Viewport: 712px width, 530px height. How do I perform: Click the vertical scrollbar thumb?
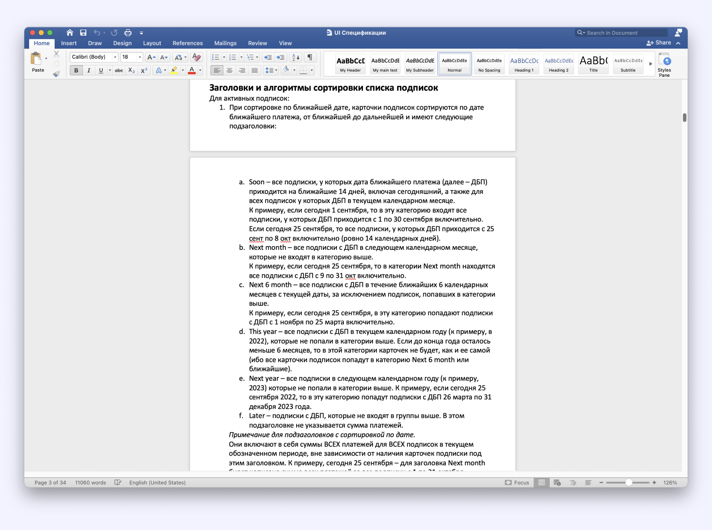[684, 118]
